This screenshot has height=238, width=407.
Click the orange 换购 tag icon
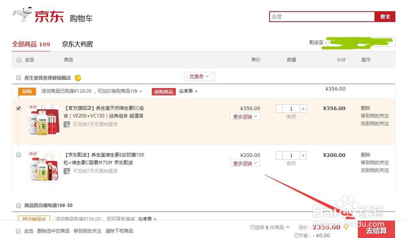click(x=26, y=91)
